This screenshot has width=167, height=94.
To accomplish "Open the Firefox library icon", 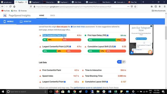I will tap(152, 7).
